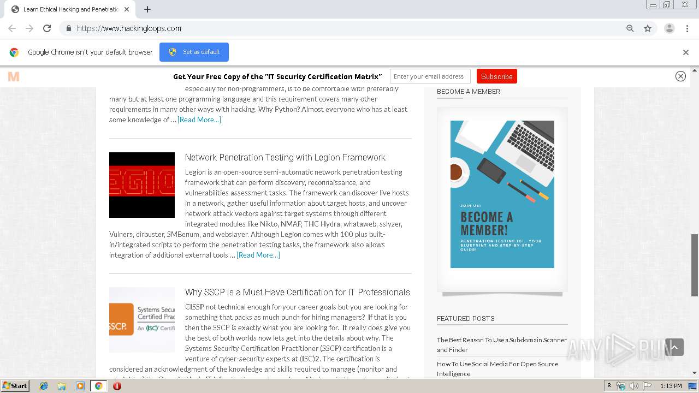699x393 pixels.
Task: Click the BECOME A MEMBER heading
Action: click(469, 92)
